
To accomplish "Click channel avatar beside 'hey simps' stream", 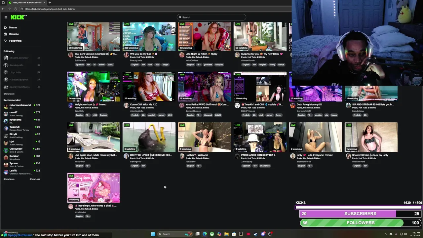I will 70,207.
